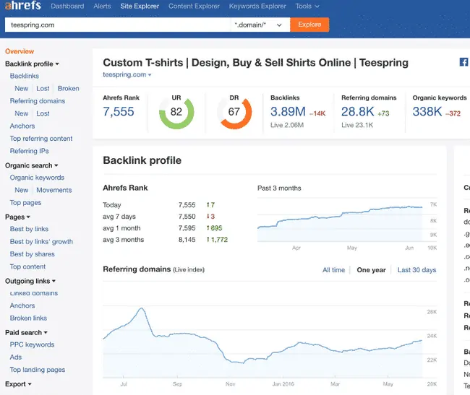Click the DR 67 donut chart
The image size is (470, 395).
click(x=234, y=112)
